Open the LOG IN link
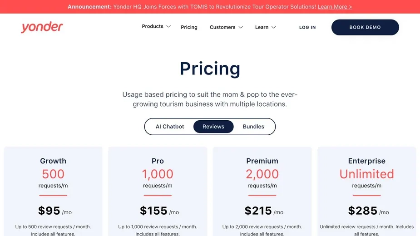Screen dimensions: 420x236 pos(307,27)
